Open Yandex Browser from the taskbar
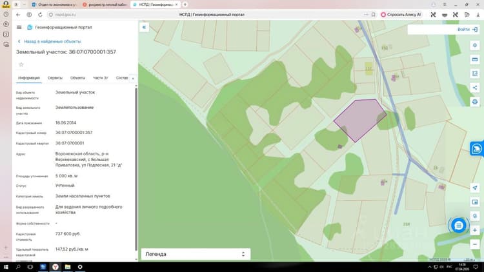The height and width of the screenshot is (272, 484). (55, 267)
